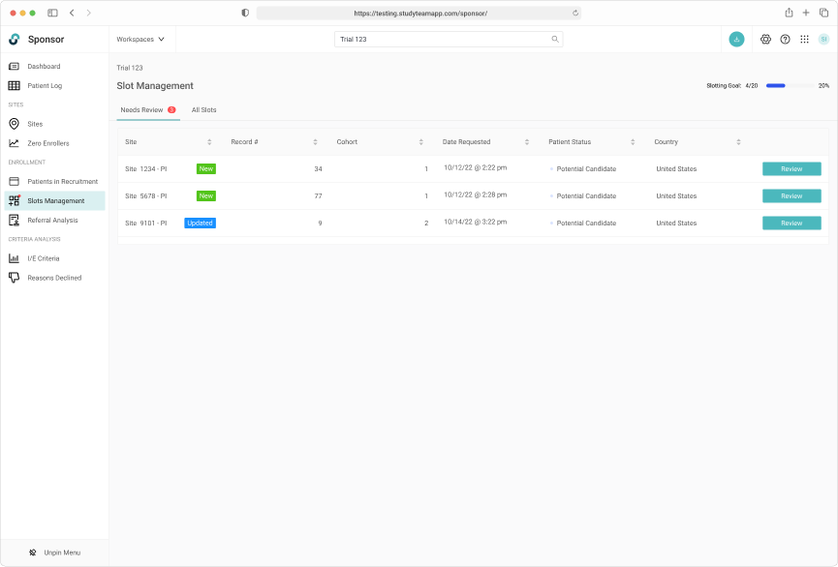Sort by Date Requested column
Image resolution: width=838 pixels, height=567 pixels.
527,142
